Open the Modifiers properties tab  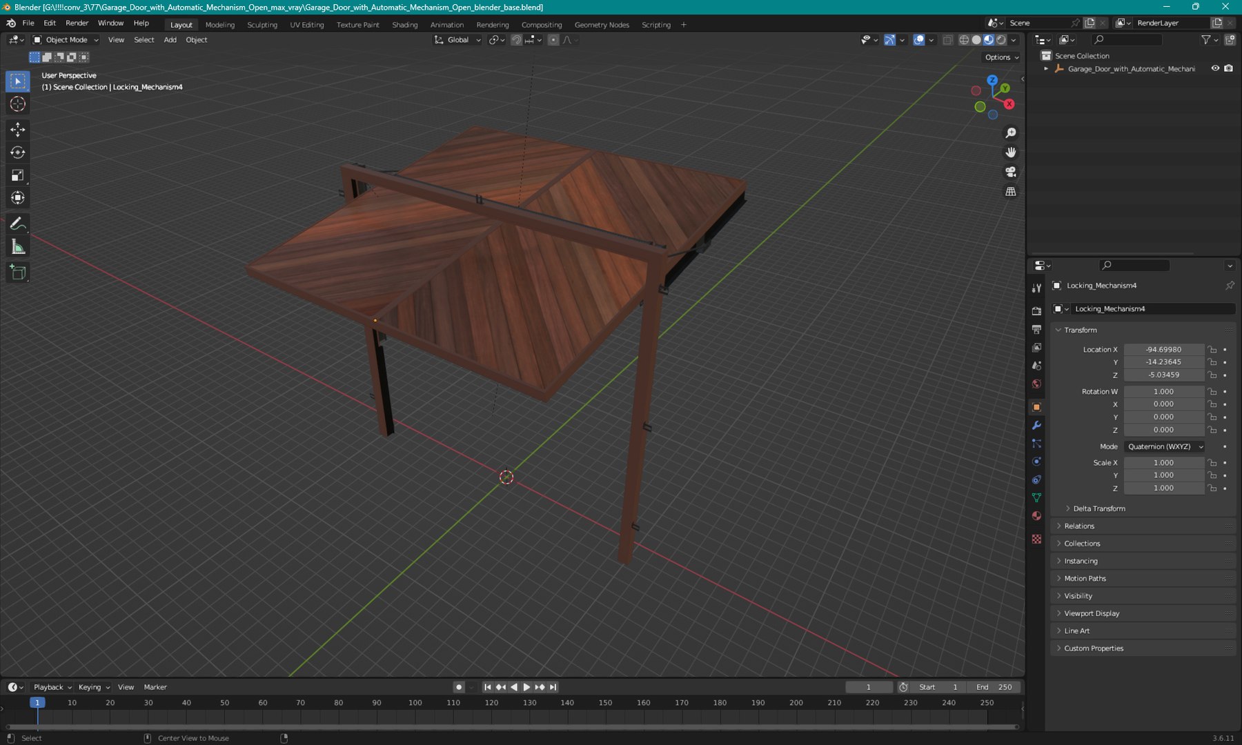click(1036, 426)
